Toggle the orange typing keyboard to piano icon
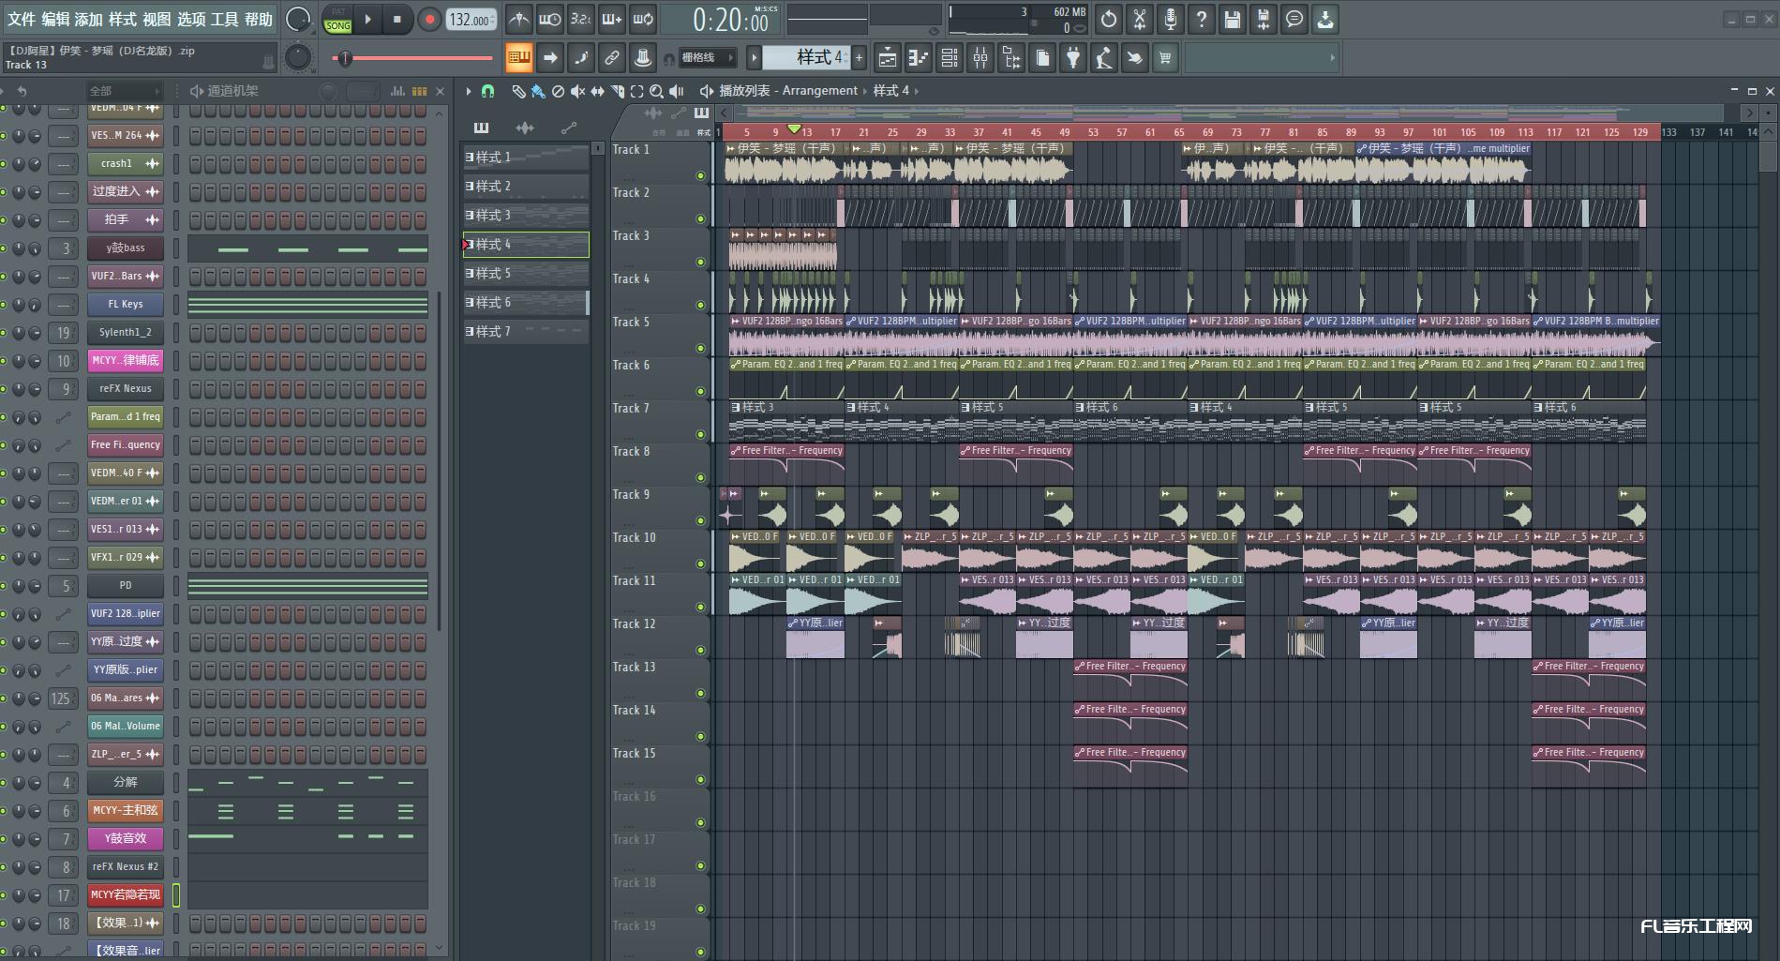The height and width of the screenshot is (961, 1780). [518, 58]
